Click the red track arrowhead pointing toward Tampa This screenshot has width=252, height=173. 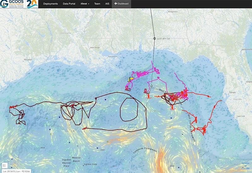209,96
